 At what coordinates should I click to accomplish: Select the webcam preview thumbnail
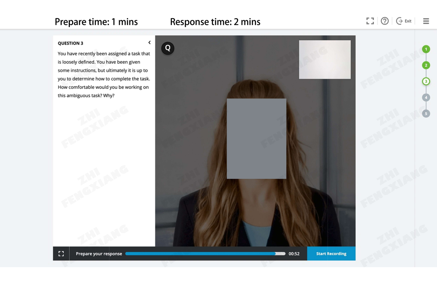(325, 60)
